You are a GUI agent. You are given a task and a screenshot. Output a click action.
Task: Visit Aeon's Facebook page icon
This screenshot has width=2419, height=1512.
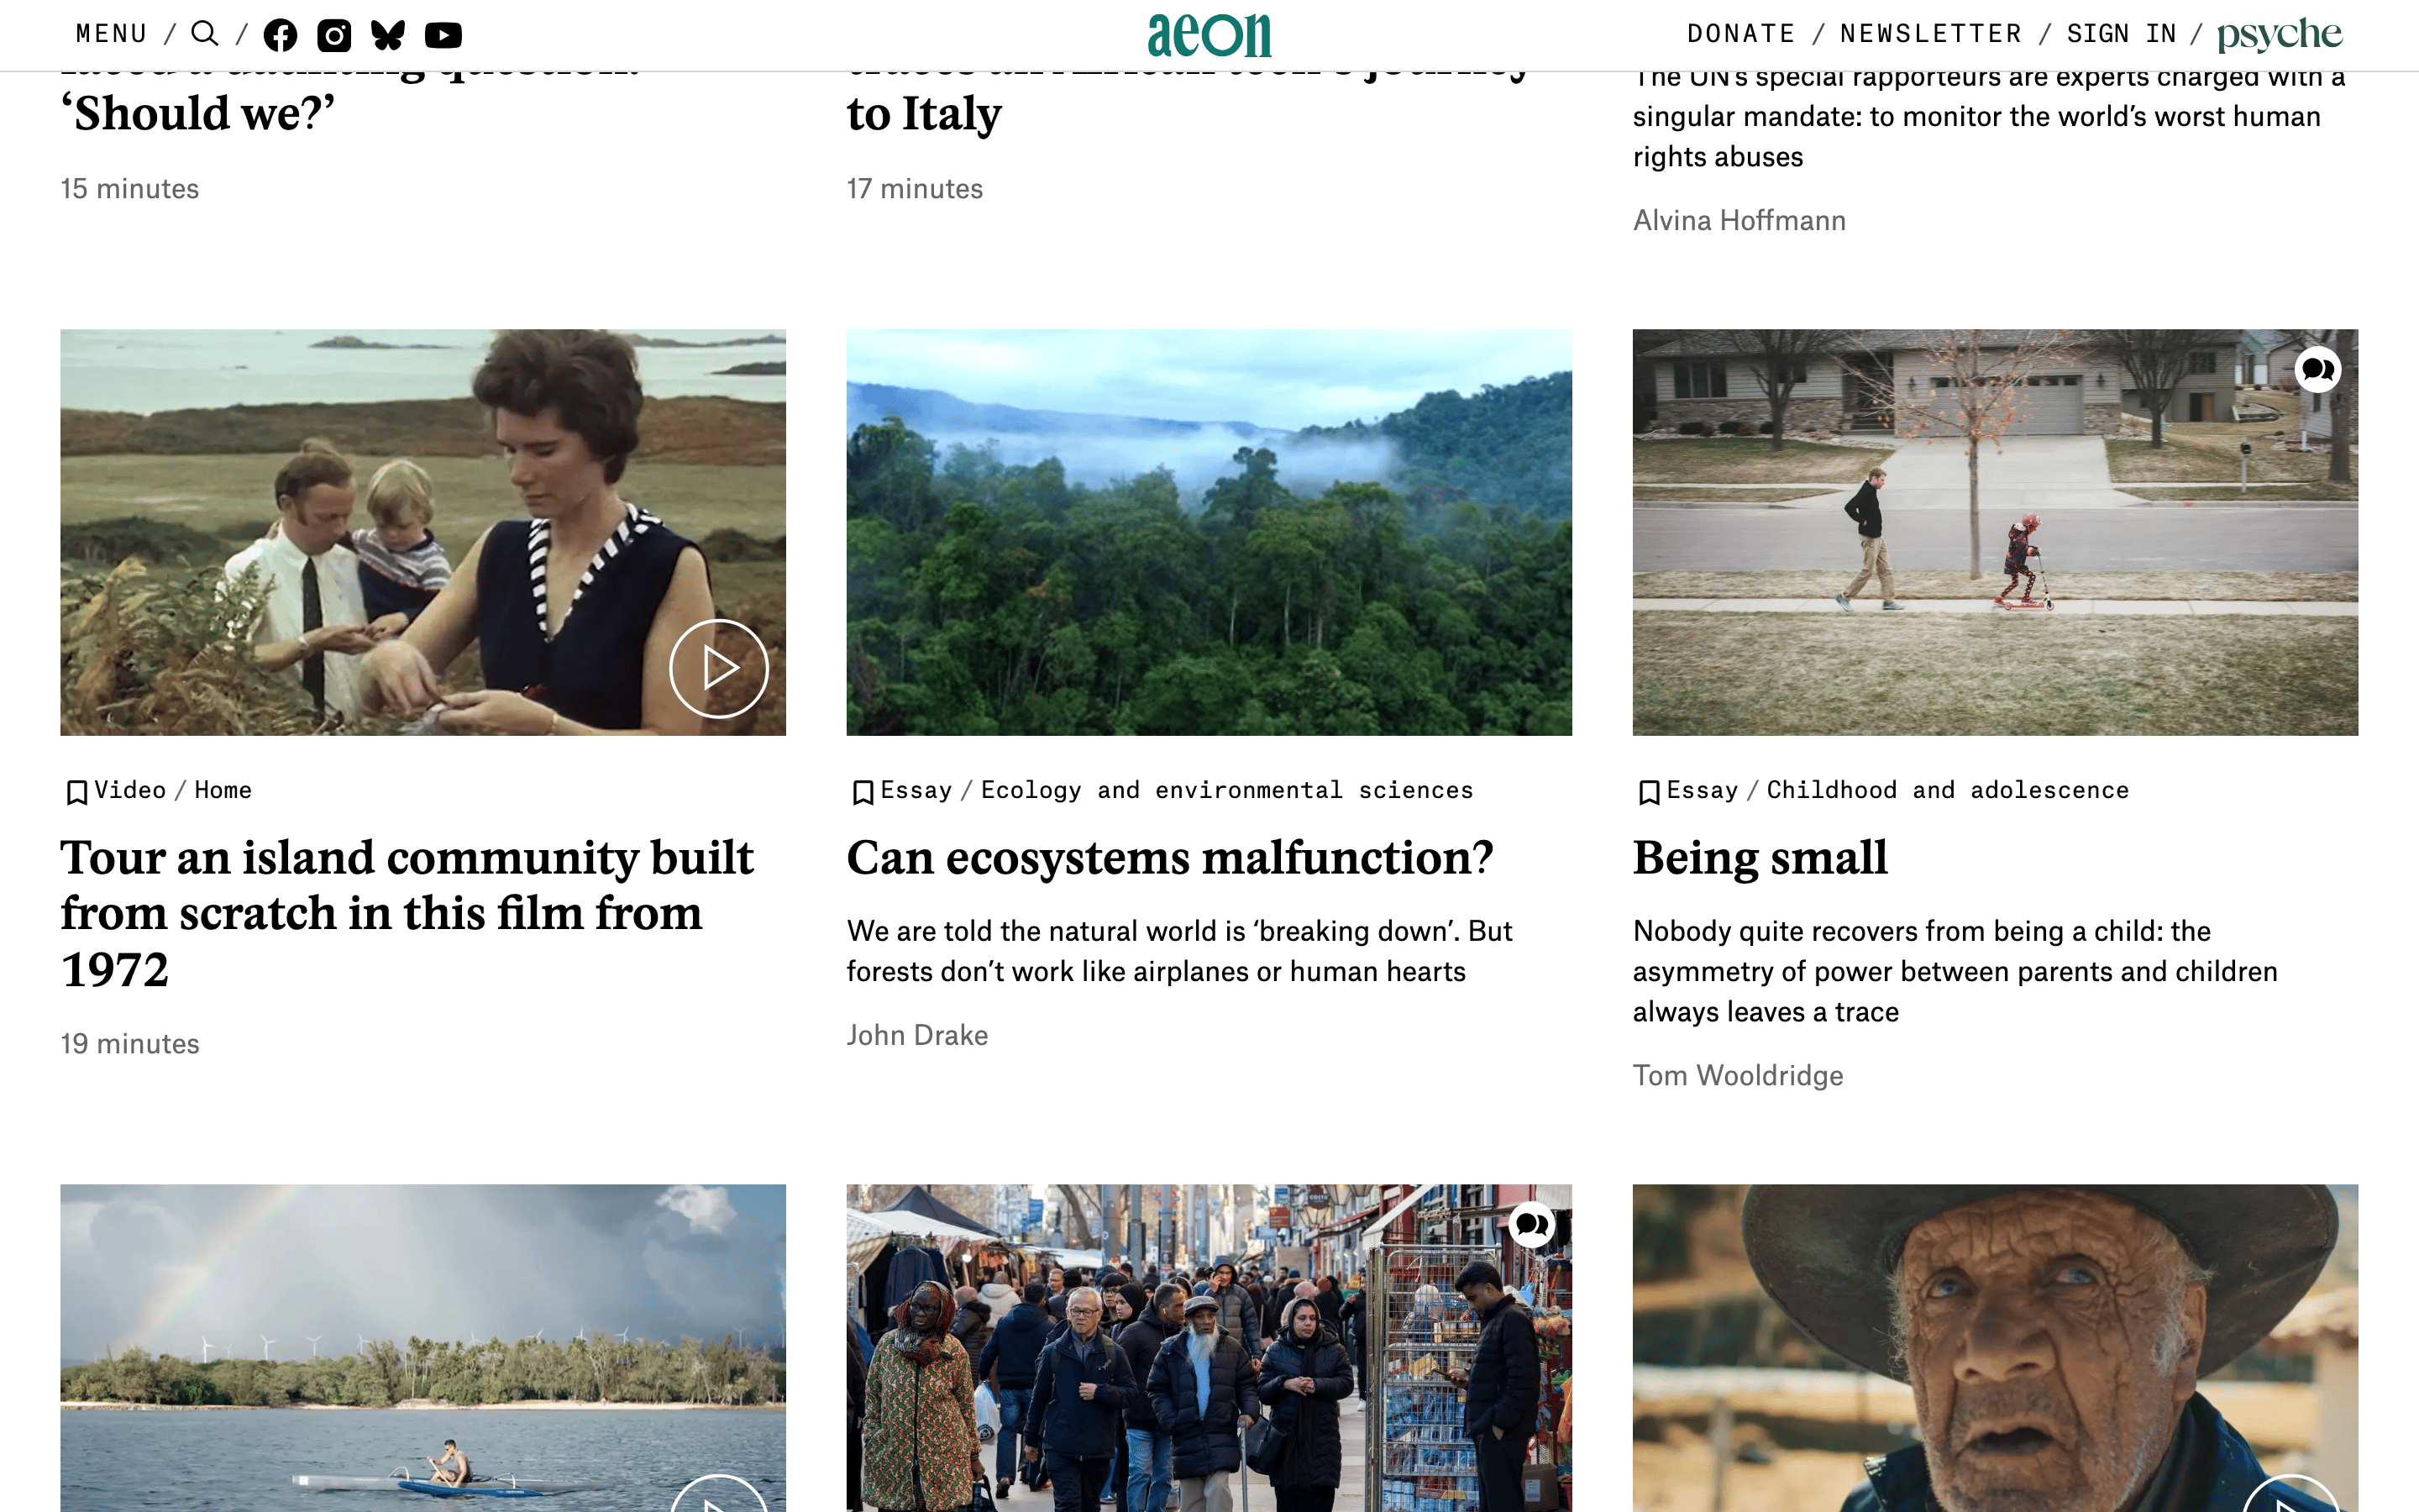pyautogui.click(x=280, y=35)
